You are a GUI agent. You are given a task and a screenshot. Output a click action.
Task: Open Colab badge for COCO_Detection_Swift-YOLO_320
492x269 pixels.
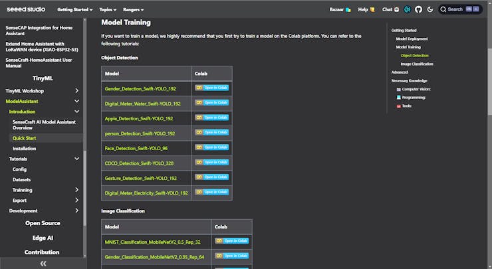tap(212, 162)
